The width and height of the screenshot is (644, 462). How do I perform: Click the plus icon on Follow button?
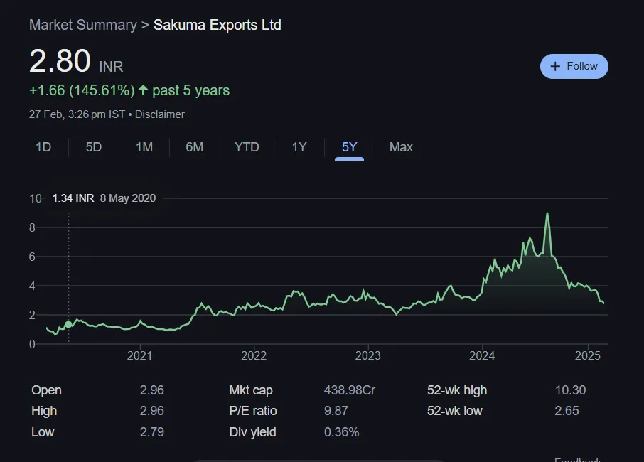[555, 66]
